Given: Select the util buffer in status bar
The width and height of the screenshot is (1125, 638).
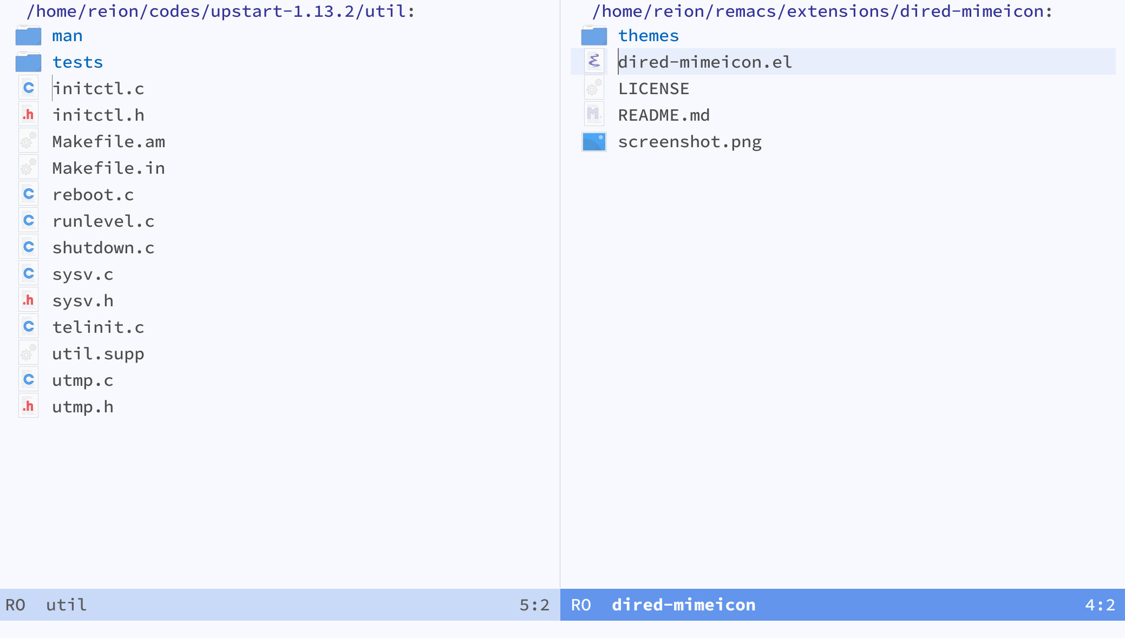Looking at the screenshot, I should coord(66,605).
